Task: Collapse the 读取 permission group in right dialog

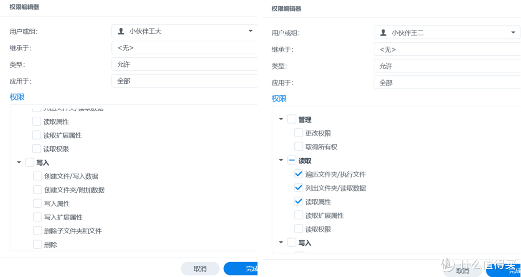Action: [x=281, y=160]
